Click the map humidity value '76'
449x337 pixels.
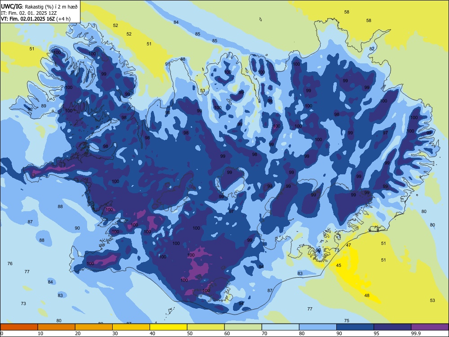(x=10, y=263)
